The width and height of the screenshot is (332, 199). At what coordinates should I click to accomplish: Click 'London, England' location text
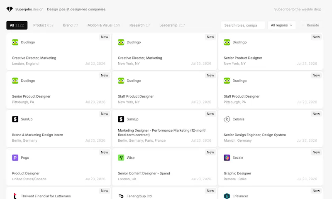[25, 64]
